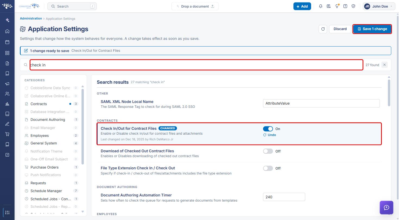This screenshot has width=399, height=220.
Task: Open the lightbulb tips icon
Action: coord(337,6)
